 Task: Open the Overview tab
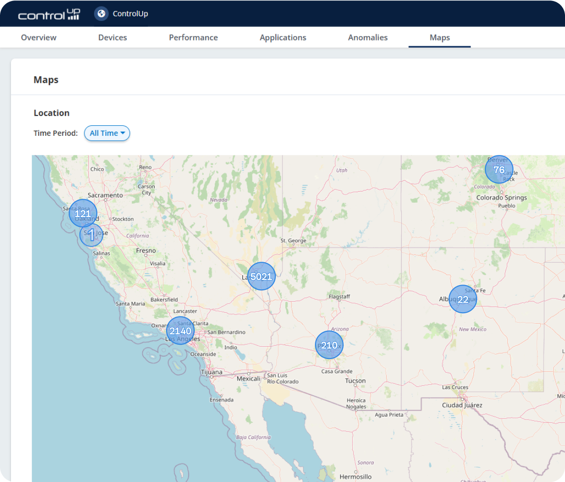click(39, 38)
